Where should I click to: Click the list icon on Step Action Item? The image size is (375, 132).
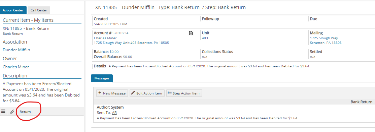[x=170, y=93]
